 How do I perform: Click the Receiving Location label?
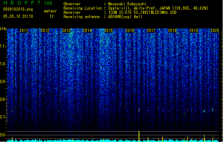pos(83,8)
